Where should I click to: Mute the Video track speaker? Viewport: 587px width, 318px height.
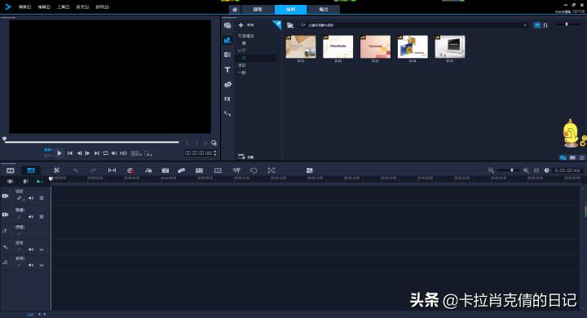31,198
